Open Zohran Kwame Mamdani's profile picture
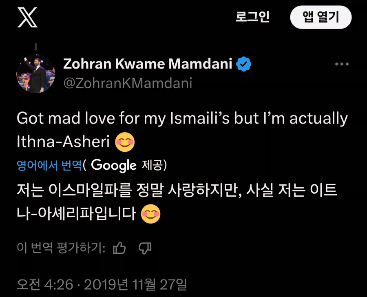This screenshot has height=297, width=367. point(35,74)
